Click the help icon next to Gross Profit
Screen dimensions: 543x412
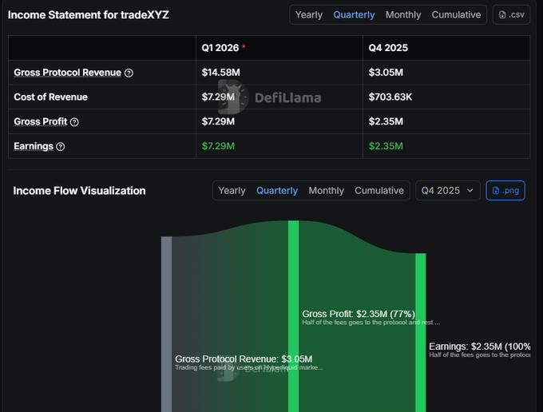(75, 122)
